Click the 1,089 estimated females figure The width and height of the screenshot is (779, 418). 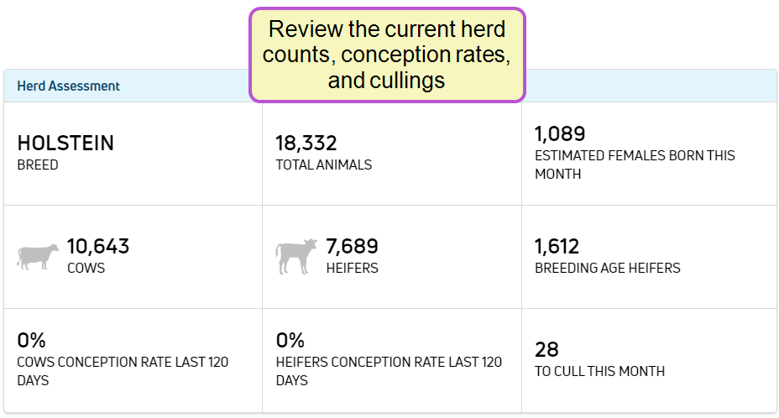coord(560,134)
